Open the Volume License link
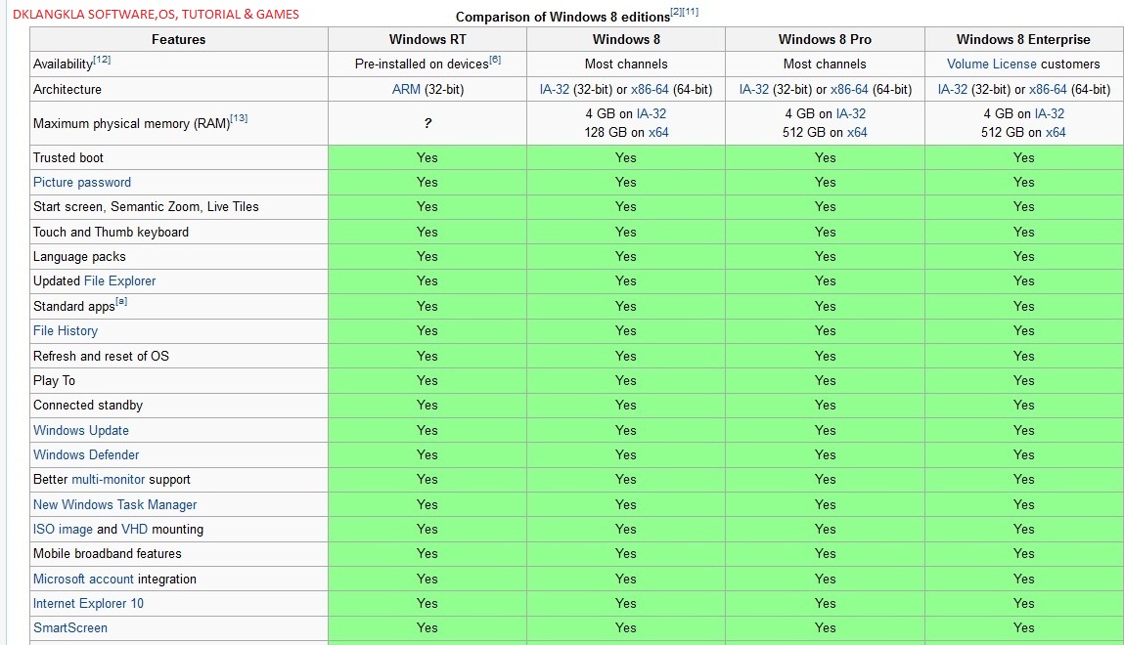This screenshot has width=1124, height=645. (992, 64)
